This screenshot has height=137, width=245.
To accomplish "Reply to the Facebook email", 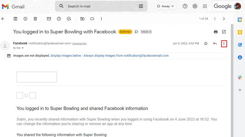I will pos(215,43).
